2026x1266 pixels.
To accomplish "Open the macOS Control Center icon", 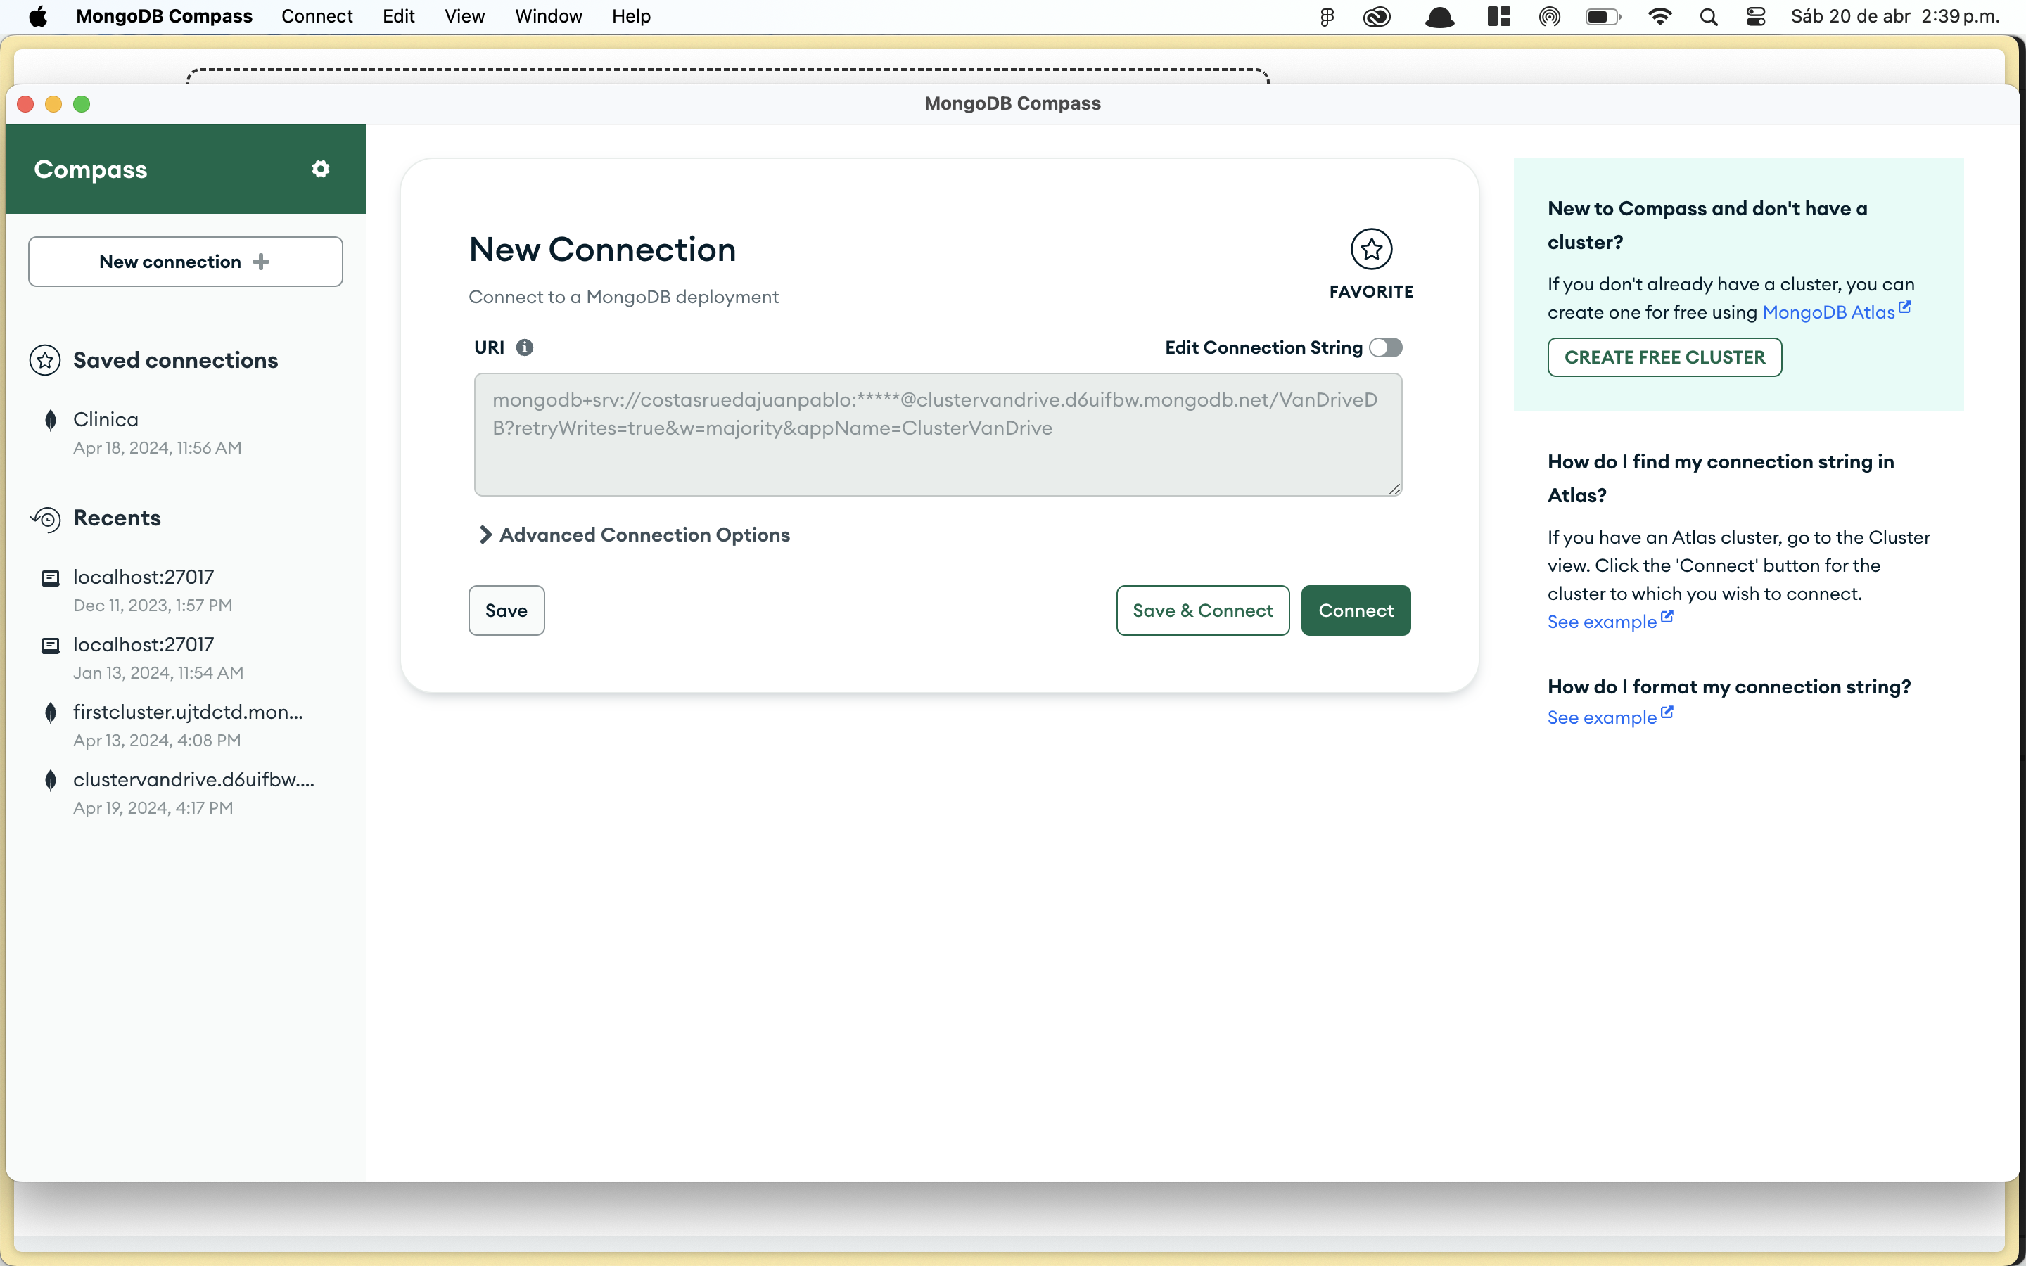I will click(x=1756, y=17).
